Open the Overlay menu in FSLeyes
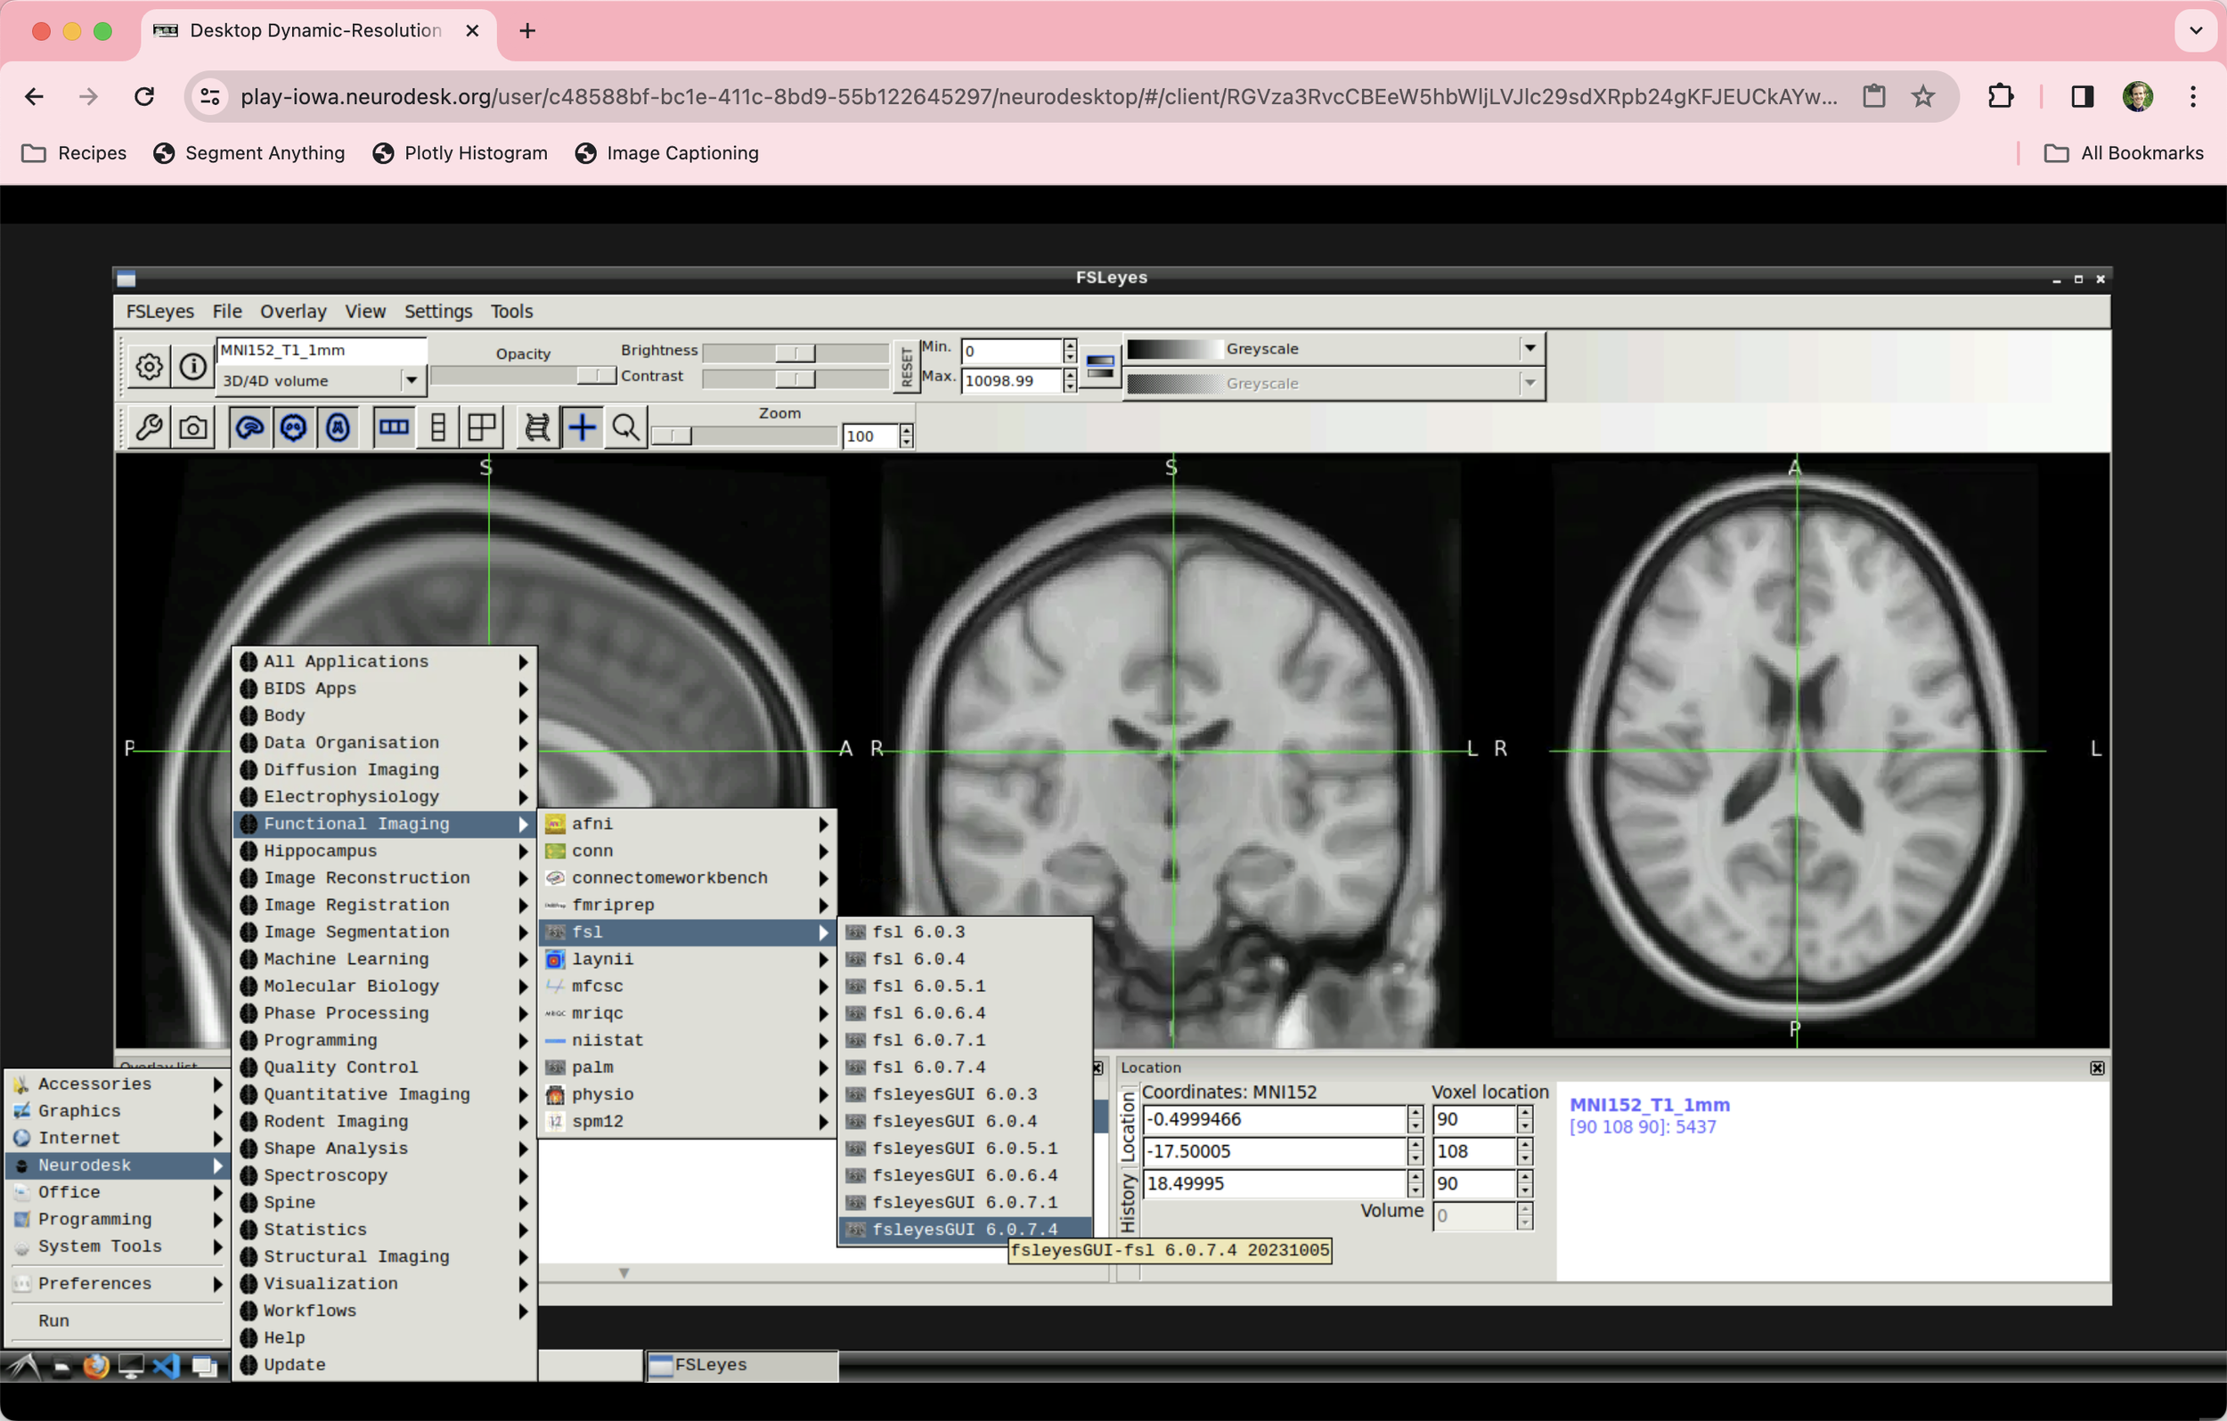 (x=293, y=312)
